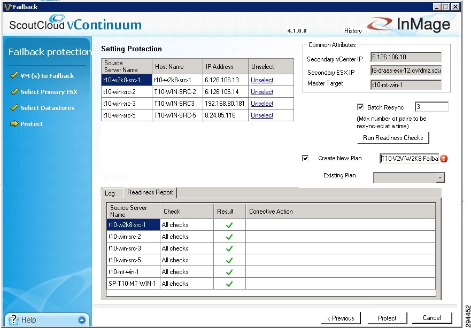Image resolution: width=471 pixels, height=328 pixels.
Task: Switch to the Readiness Report tab
Action: 150,192
